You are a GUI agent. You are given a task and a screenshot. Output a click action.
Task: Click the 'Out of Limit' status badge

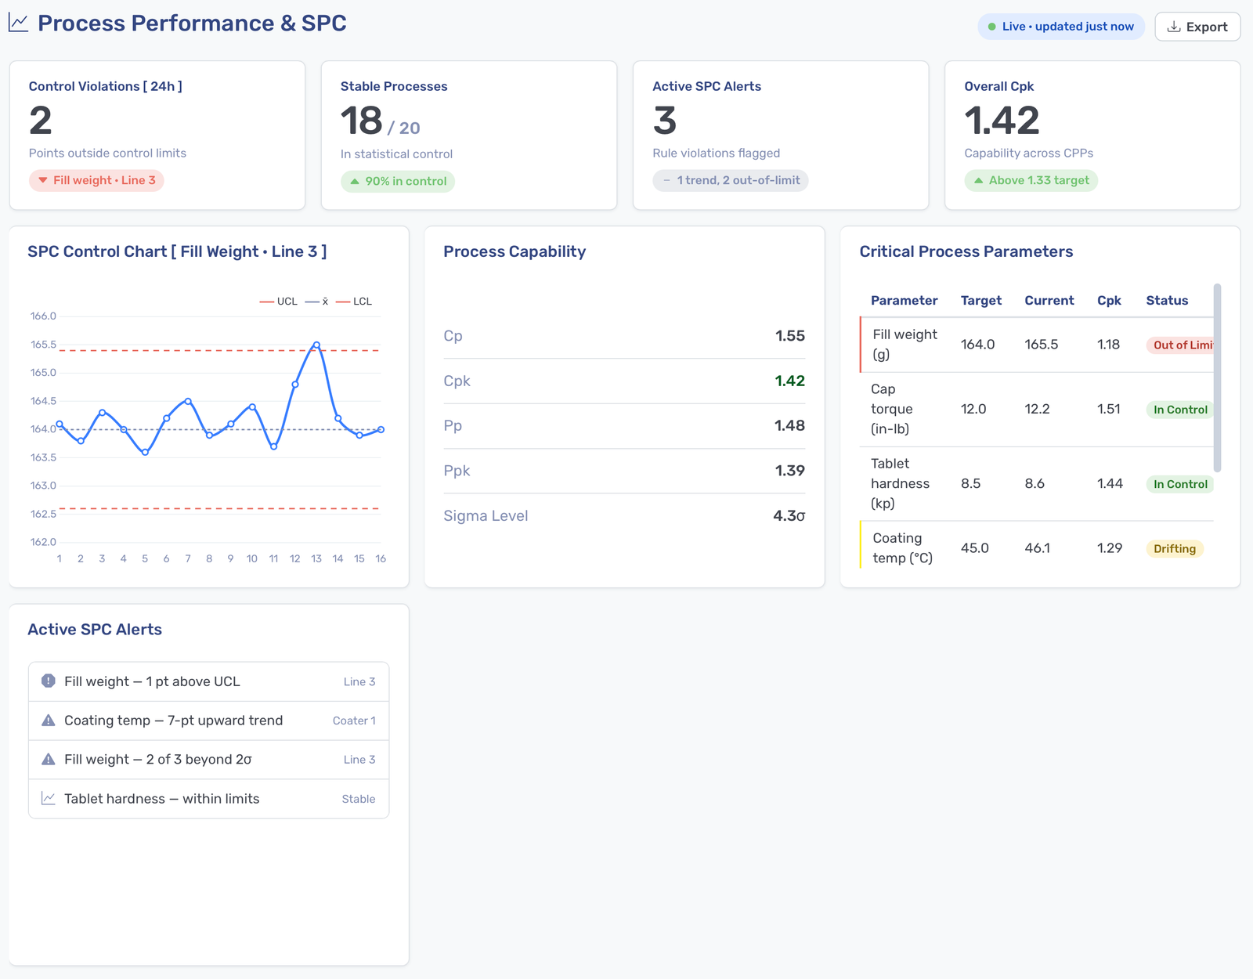[1180, 345]
